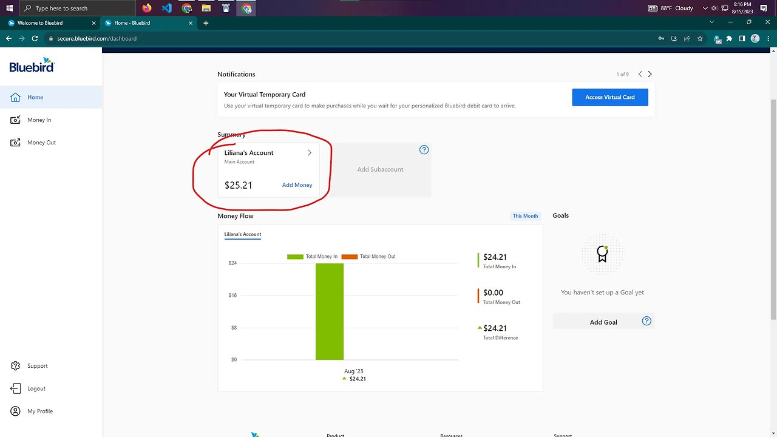Viewport: 777px width, 437px height.
Task: Open the help icon next to Add Subaccount
Action: coord(424,150)
